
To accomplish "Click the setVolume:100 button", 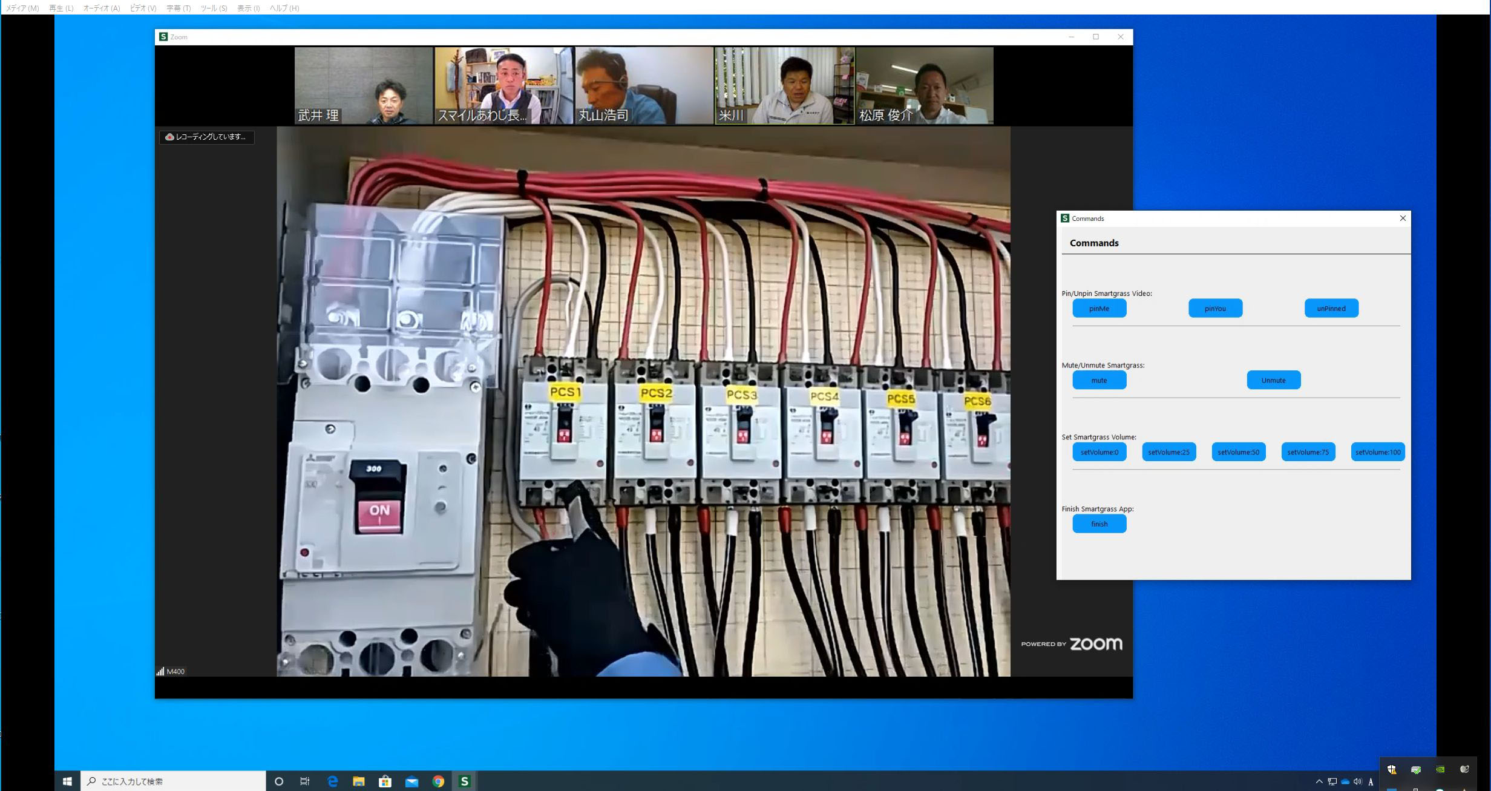I will click(1378, 452).
